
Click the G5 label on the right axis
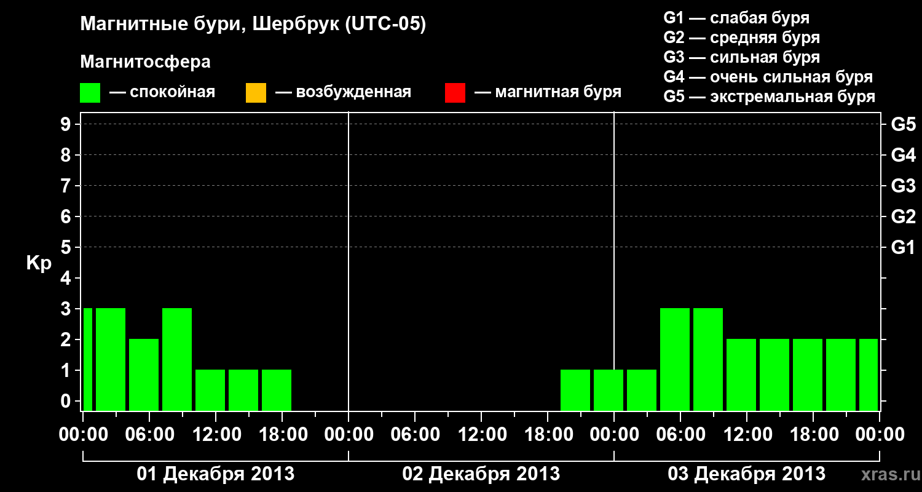click(904, 124)
